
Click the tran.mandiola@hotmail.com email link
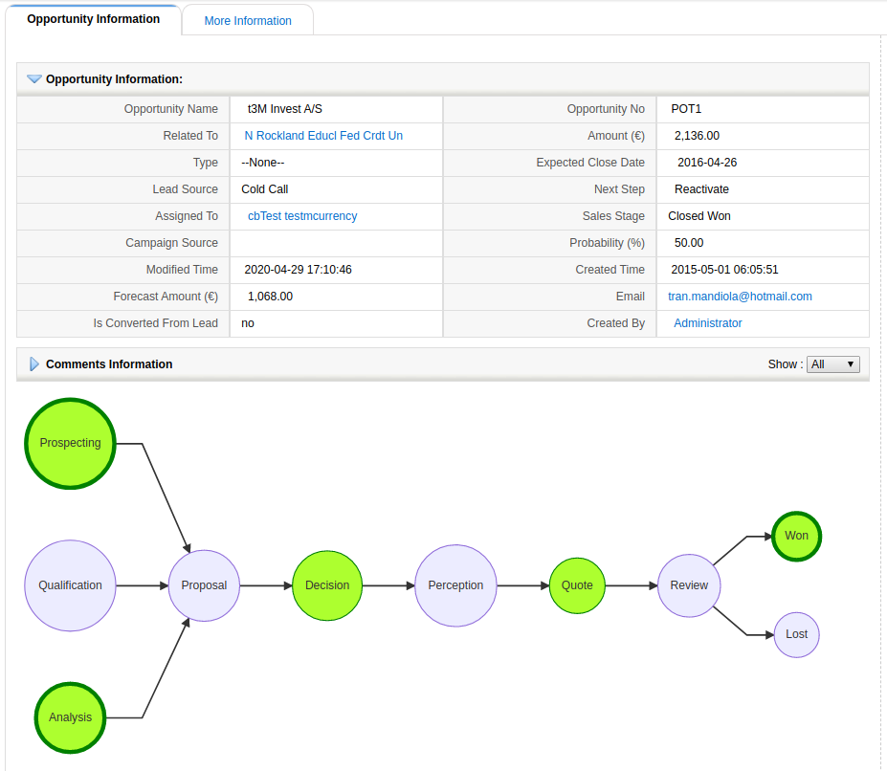point(740,297)
